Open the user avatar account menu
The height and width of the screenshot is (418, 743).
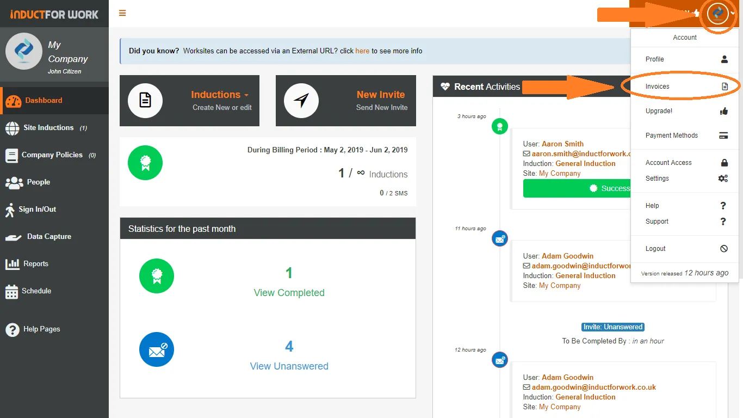point(718,13)
